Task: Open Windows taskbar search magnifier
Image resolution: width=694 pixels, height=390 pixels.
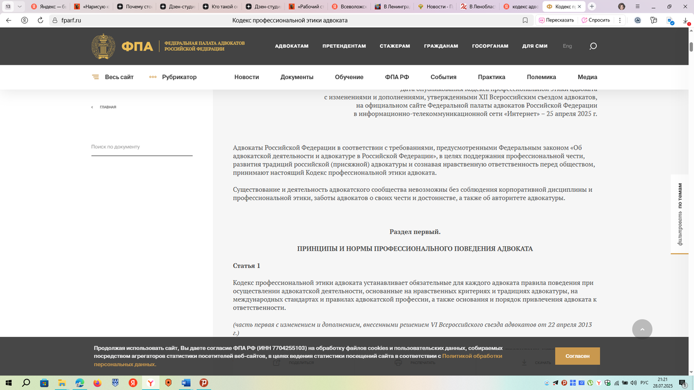Action: (x=26, y=382)
